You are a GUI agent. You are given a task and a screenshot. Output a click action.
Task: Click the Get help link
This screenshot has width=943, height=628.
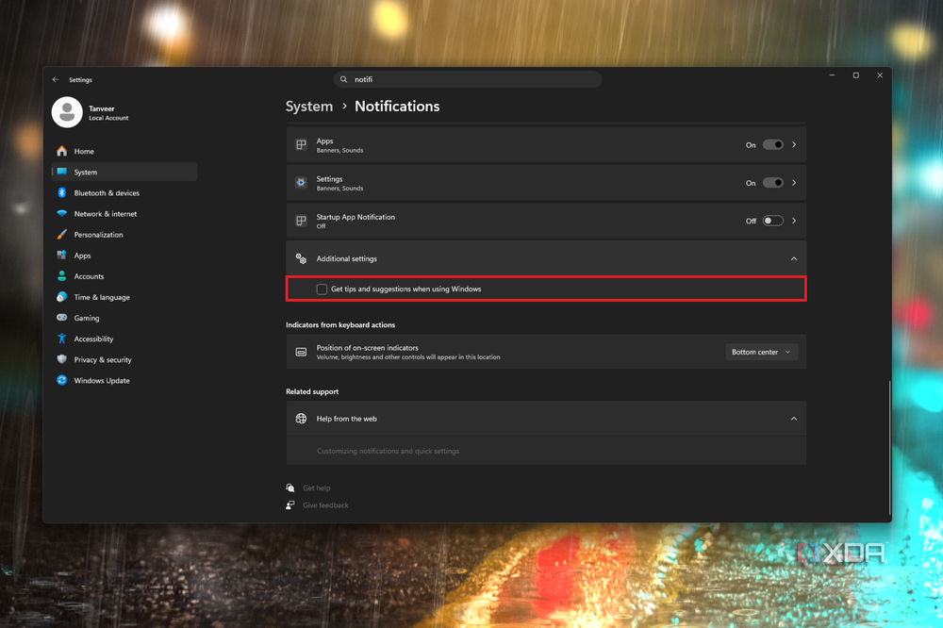click(316, 488)
